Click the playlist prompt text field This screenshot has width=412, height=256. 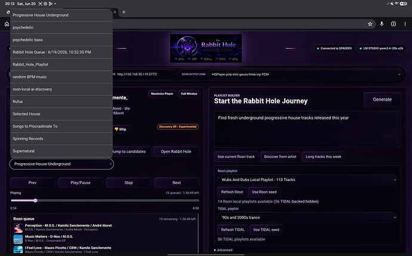(308, 129)
